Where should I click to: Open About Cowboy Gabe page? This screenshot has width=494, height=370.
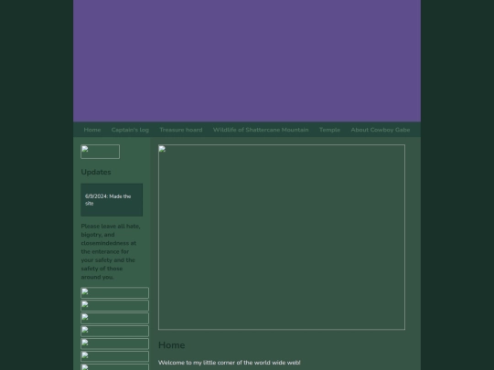381,130
